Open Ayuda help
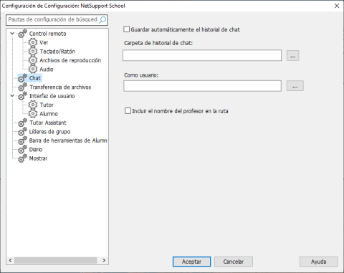This screenshot has height=273, width=344. (318, 262)
